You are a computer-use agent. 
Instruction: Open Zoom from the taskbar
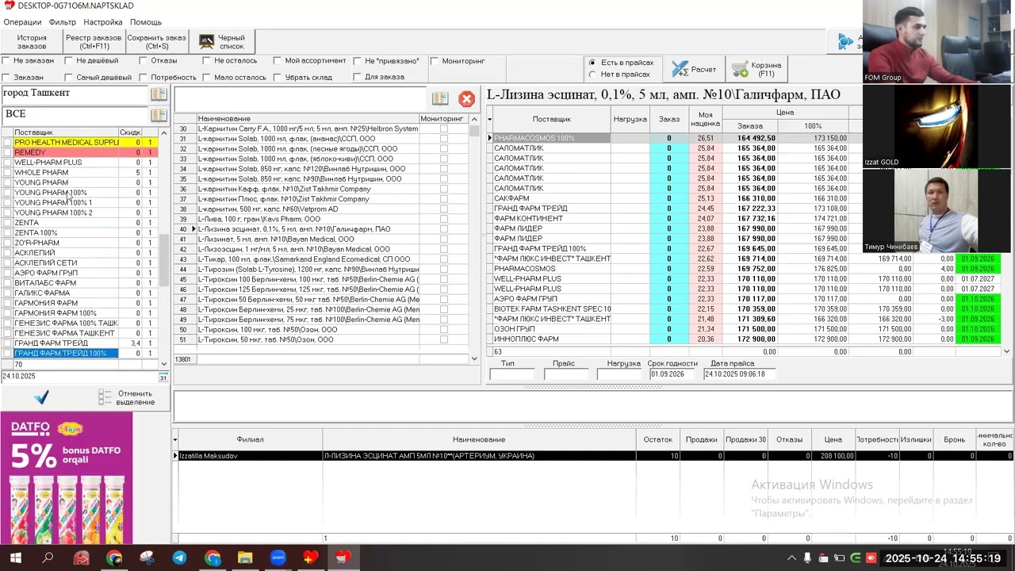click(278, 558)
